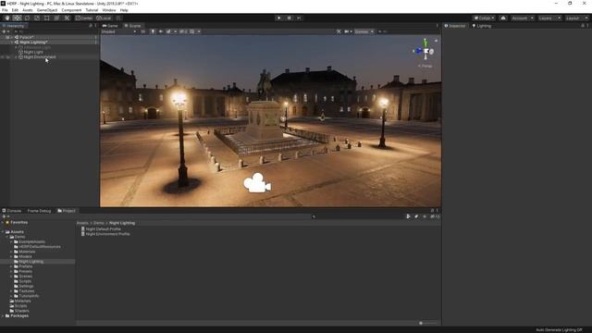Open the Layers dropdown
Viewport: 592px width, 333px height.
point(549,18)
